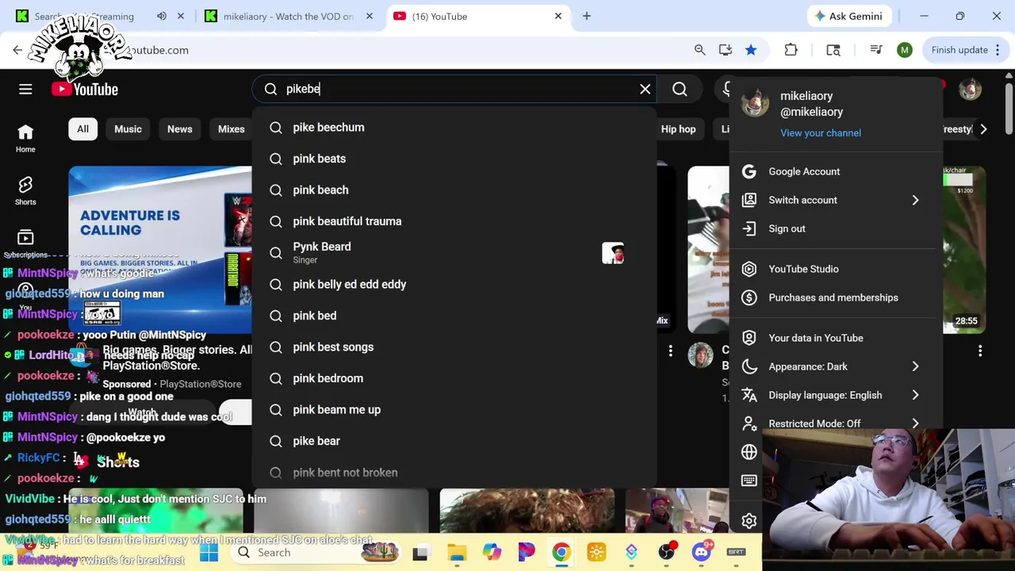Image resolution: width=1015 pixels, height=571 pixels.
Task: Go back with the browser back arrow
Action: pos(17,50)
